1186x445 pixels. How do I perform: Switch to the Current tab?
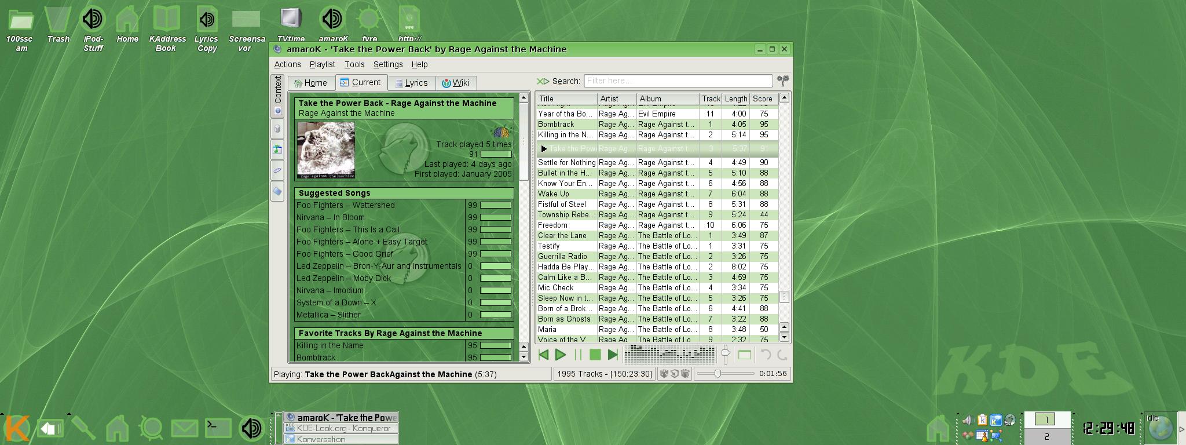pos(360,82)
